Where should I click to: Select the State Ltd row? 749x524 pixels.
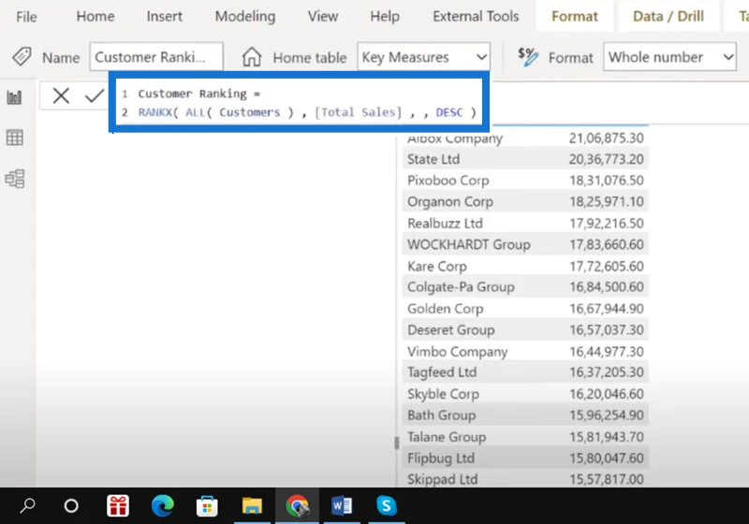(525, 159)
